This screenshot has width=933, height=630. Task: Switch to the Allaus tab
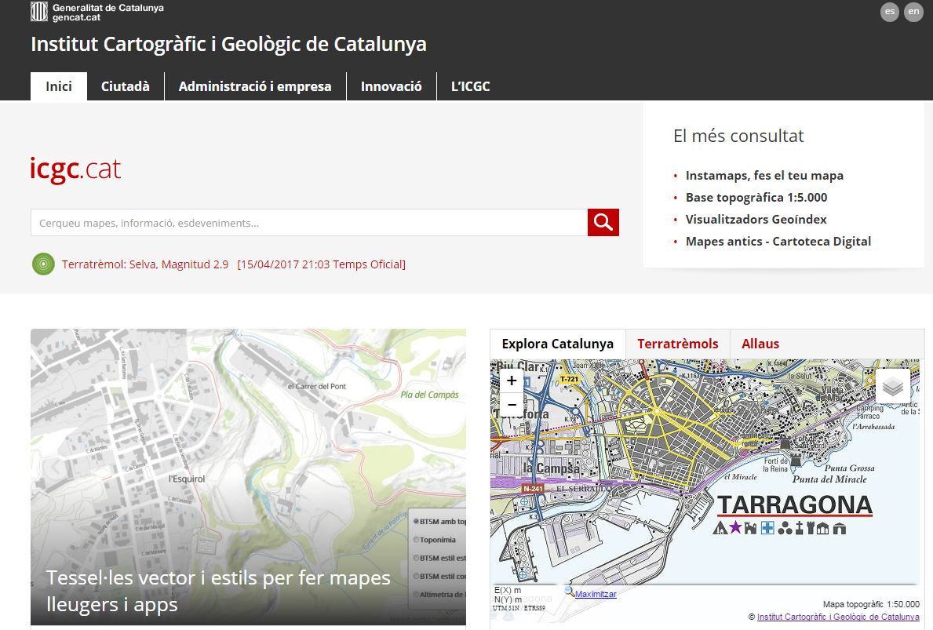(760, 344)
